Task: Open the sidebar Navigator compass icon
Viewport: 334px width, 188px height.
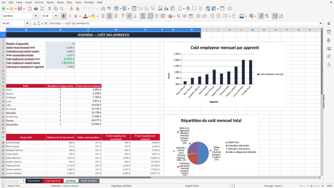Action: (329, 56)
